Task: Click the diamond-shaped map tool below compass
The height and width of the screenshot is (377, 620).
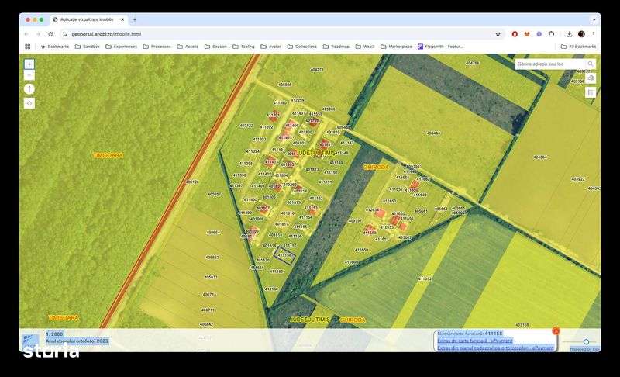Action: coord(29,103)
